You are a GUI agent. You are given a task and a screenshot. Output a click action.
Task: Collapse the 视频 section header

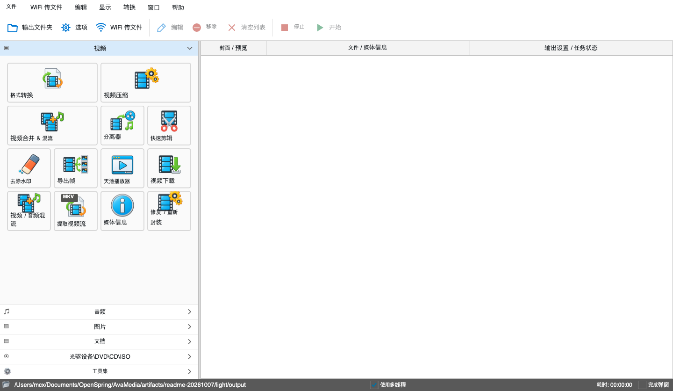coord(99,48)
